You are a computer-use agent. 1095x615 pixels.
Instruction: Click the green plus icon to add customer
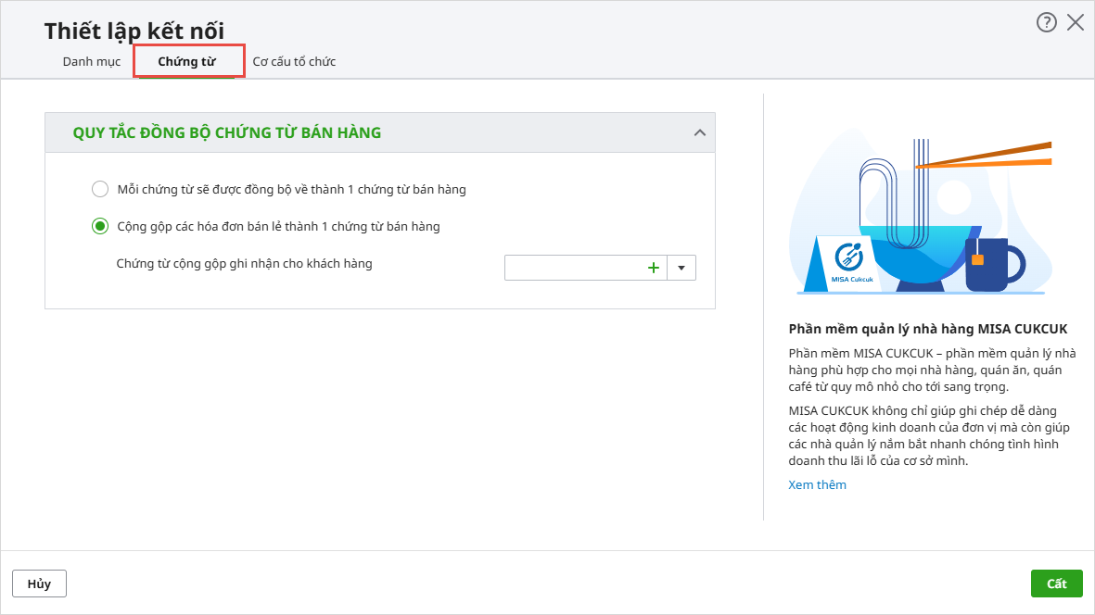click(x=653, y=268)
